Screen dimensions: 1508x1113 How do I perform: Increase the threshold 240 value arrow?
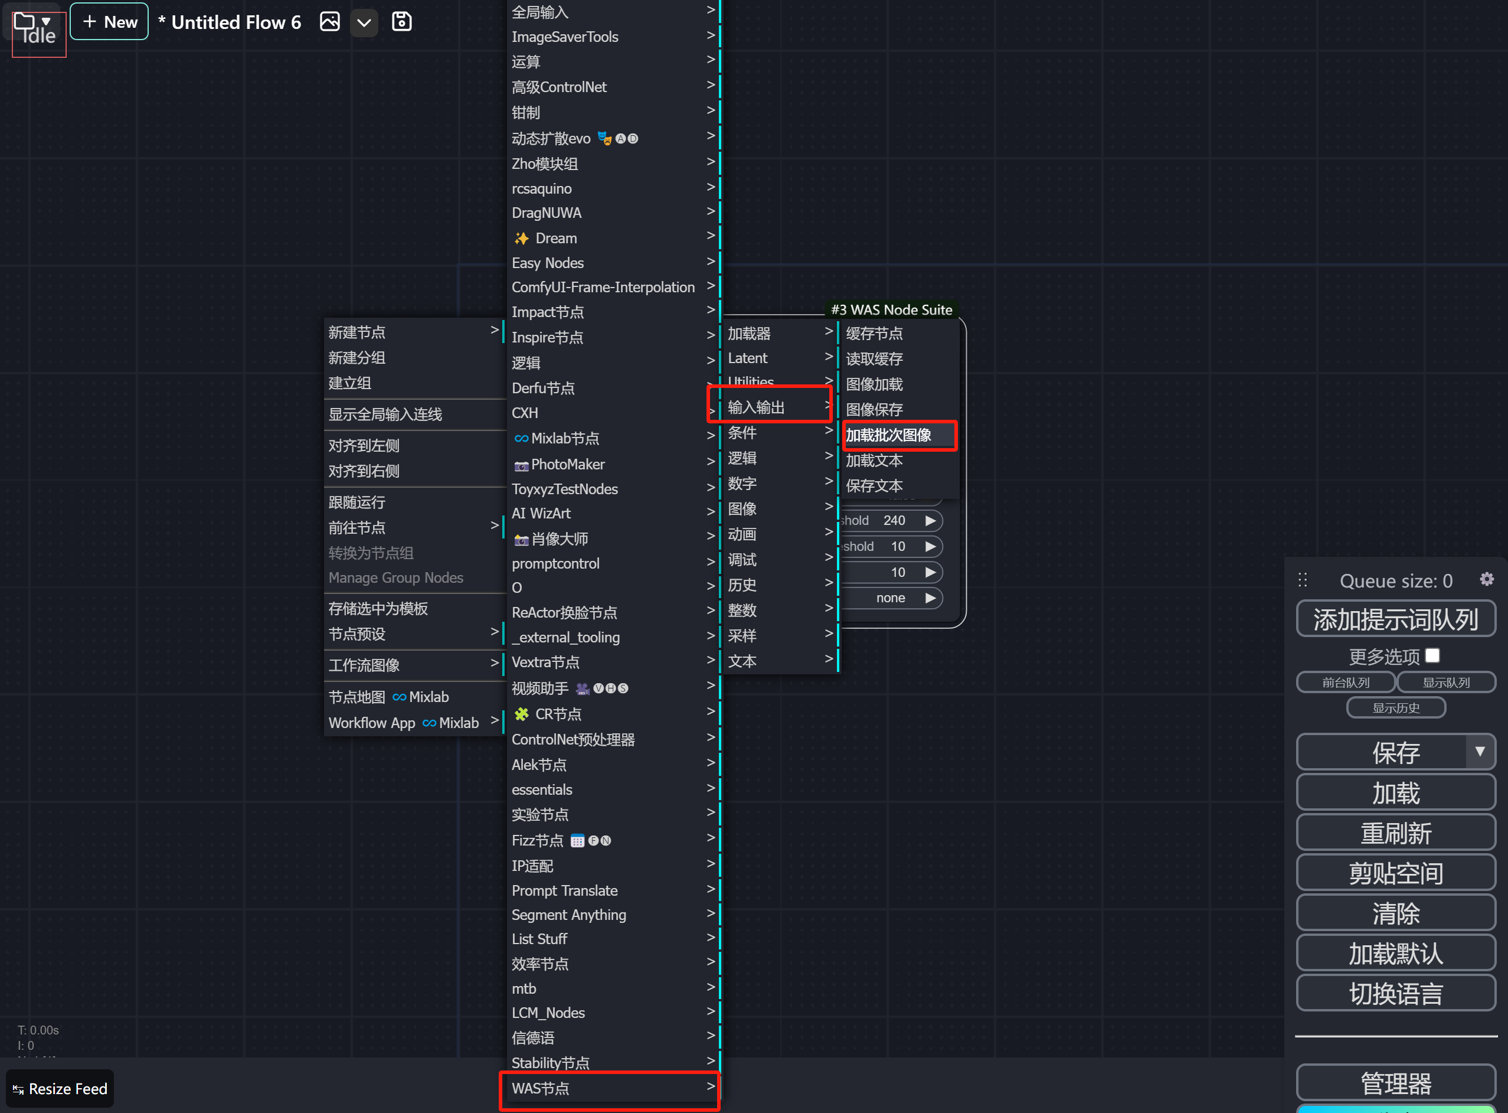coord(930,520)
